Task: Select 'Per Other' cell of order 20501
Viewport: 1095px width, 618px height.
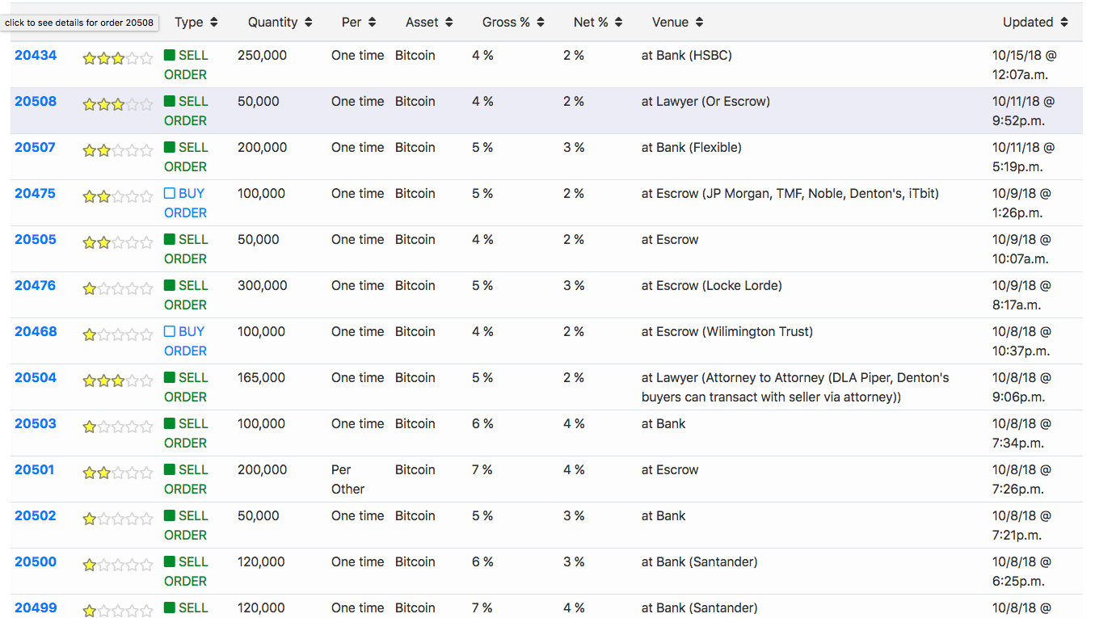Action: pyautogui.click(x=347, y=479)
